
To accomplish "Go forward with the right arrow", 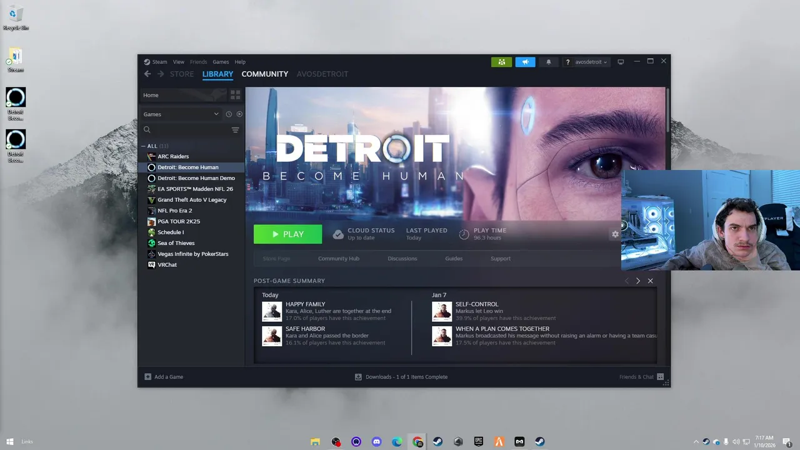I will click(161, 74).
